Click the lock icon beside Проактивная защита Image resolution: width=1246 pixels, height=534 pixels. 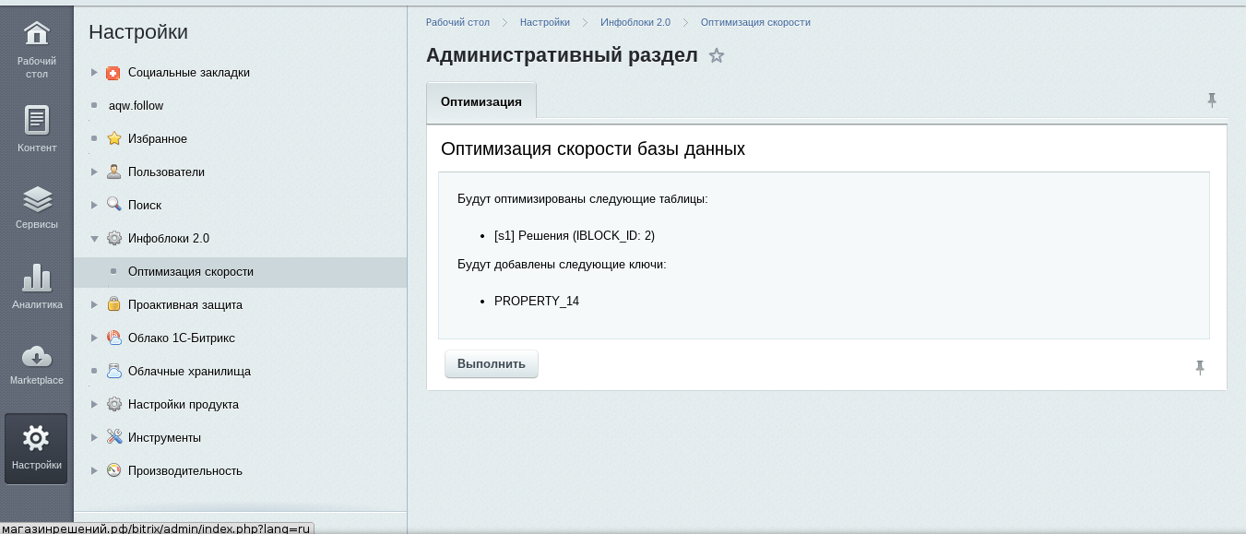[x=116, y=304]
